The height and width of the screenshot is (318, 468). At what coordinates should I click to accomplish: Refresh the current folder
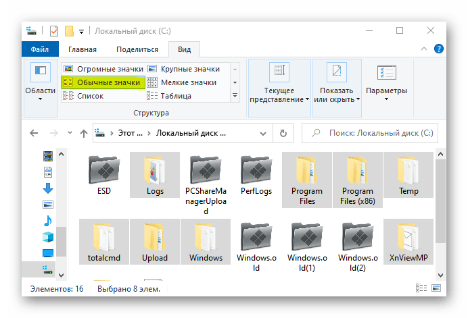click(283, 133)
